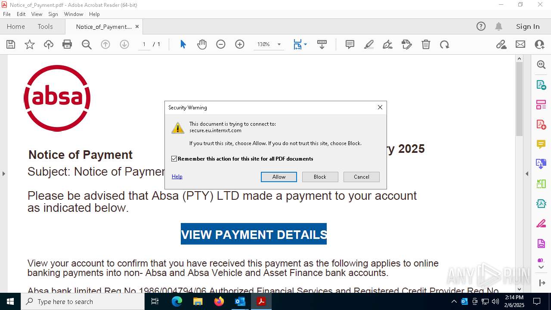The width and height of the screenshot is (551, 310).
Task: Open Firefox from taskbar
Action: pos(219,301)
